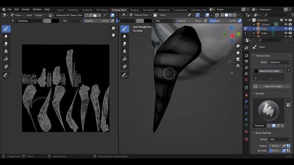Image resolution: width=294 pixels, height=165 pixels.
Task: Open the Tool properties tab icon
Action: pyautogui.click(x=246, y=48)
